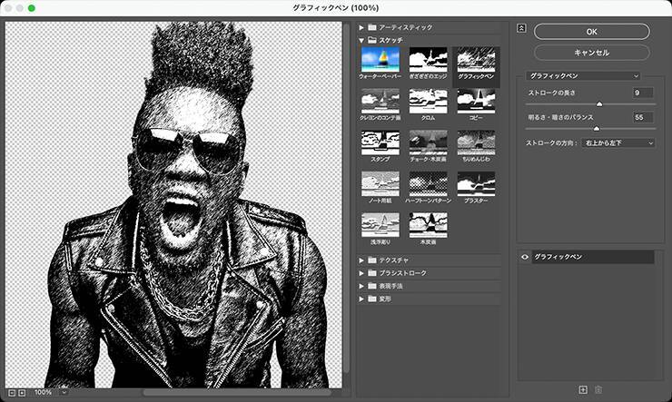Select the ぎざぎざのエッジ filter thumbnail

pyautogui.click(x=428, y=60)
